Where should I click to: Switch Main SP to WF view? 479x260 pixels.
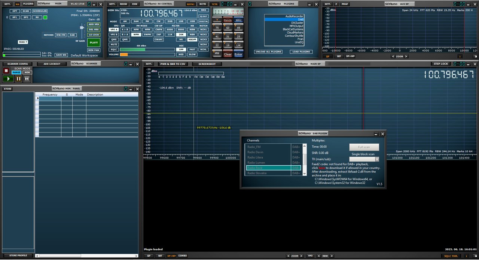(x=160, y=256)
